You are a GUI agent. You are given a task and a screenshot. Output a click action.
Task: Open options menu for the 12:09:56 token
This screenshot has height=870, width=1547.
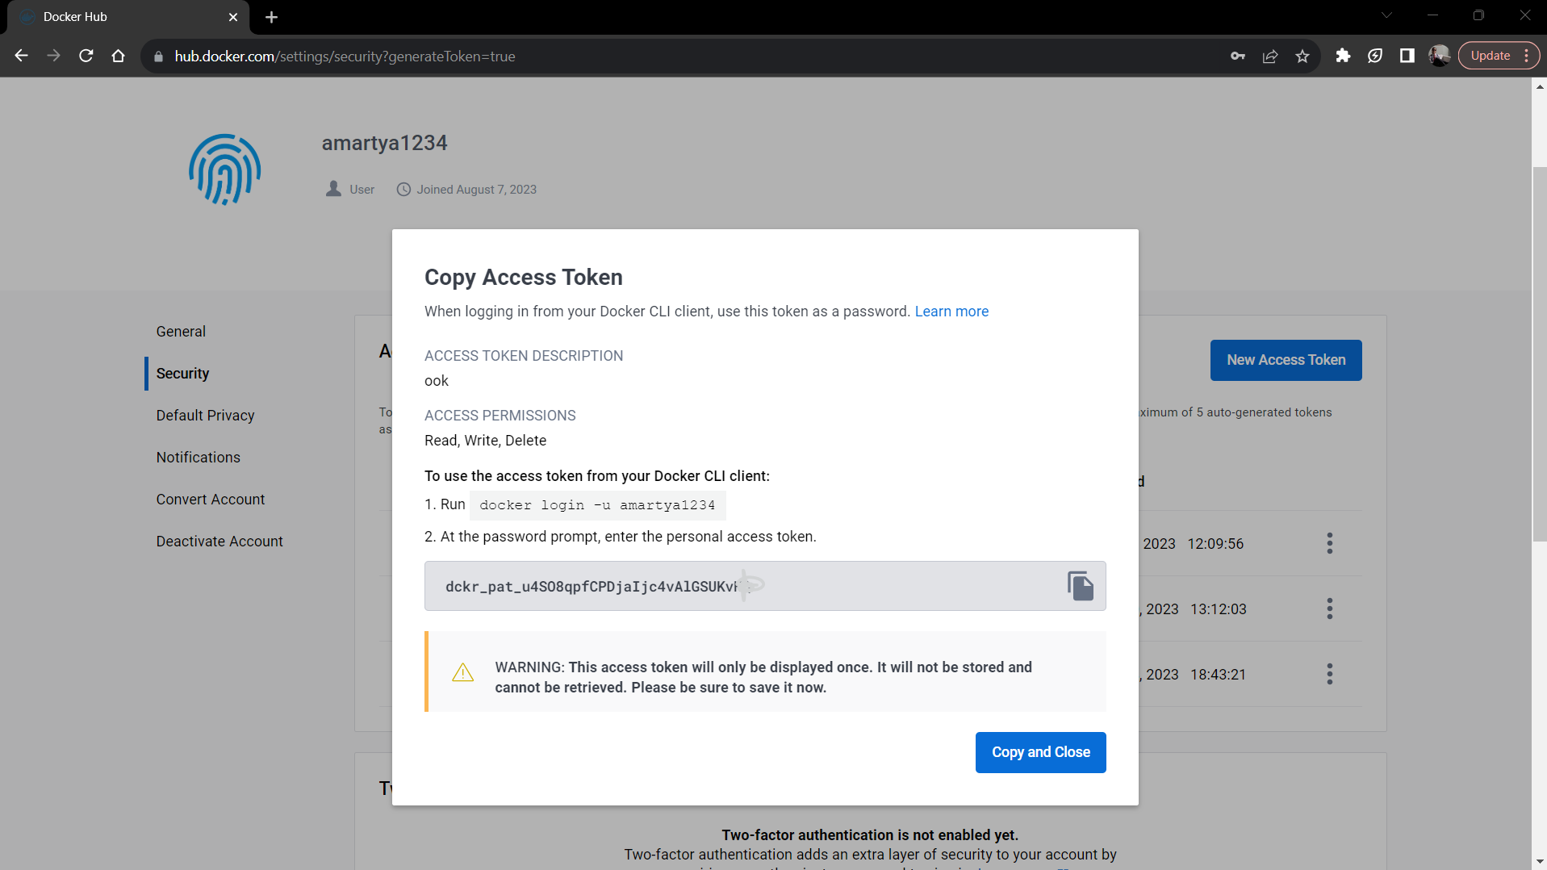(x=1329, y=543)
